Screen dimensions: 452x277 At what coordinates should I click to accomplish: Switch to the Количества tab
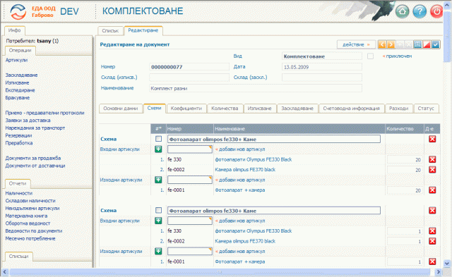coord(225,109)
